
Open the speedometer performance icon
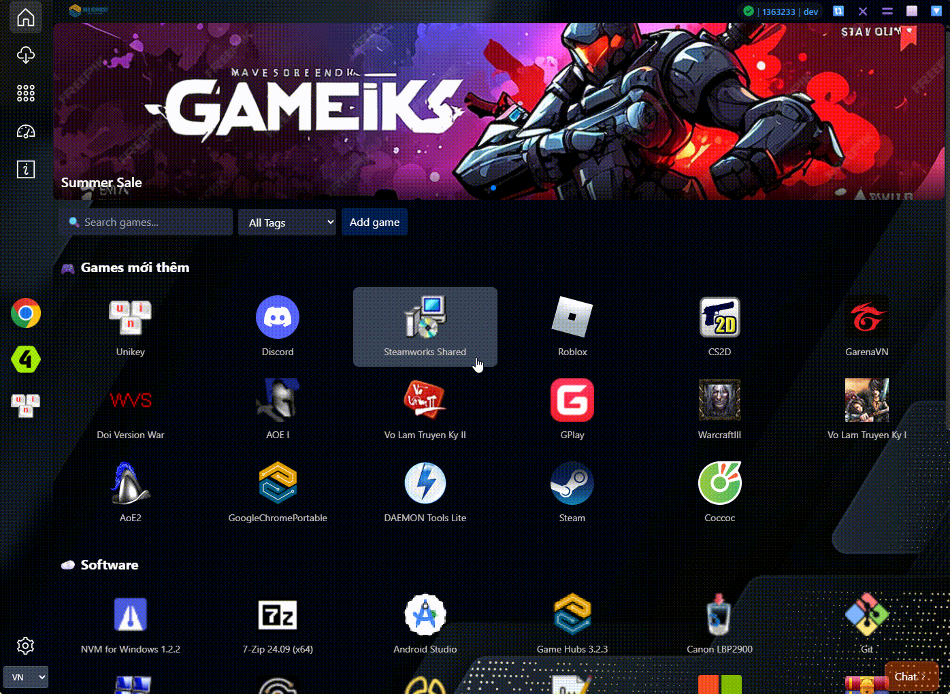(26, 131)
